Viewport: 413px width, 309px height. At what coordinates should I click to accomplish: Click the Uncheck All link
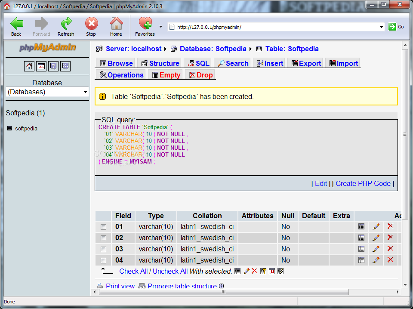170,271
